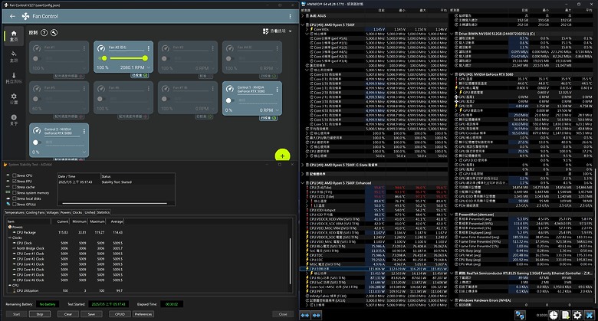Click the wrench icon beside Controls heading
Screen dimensions: 598x321
coord(54,33)
